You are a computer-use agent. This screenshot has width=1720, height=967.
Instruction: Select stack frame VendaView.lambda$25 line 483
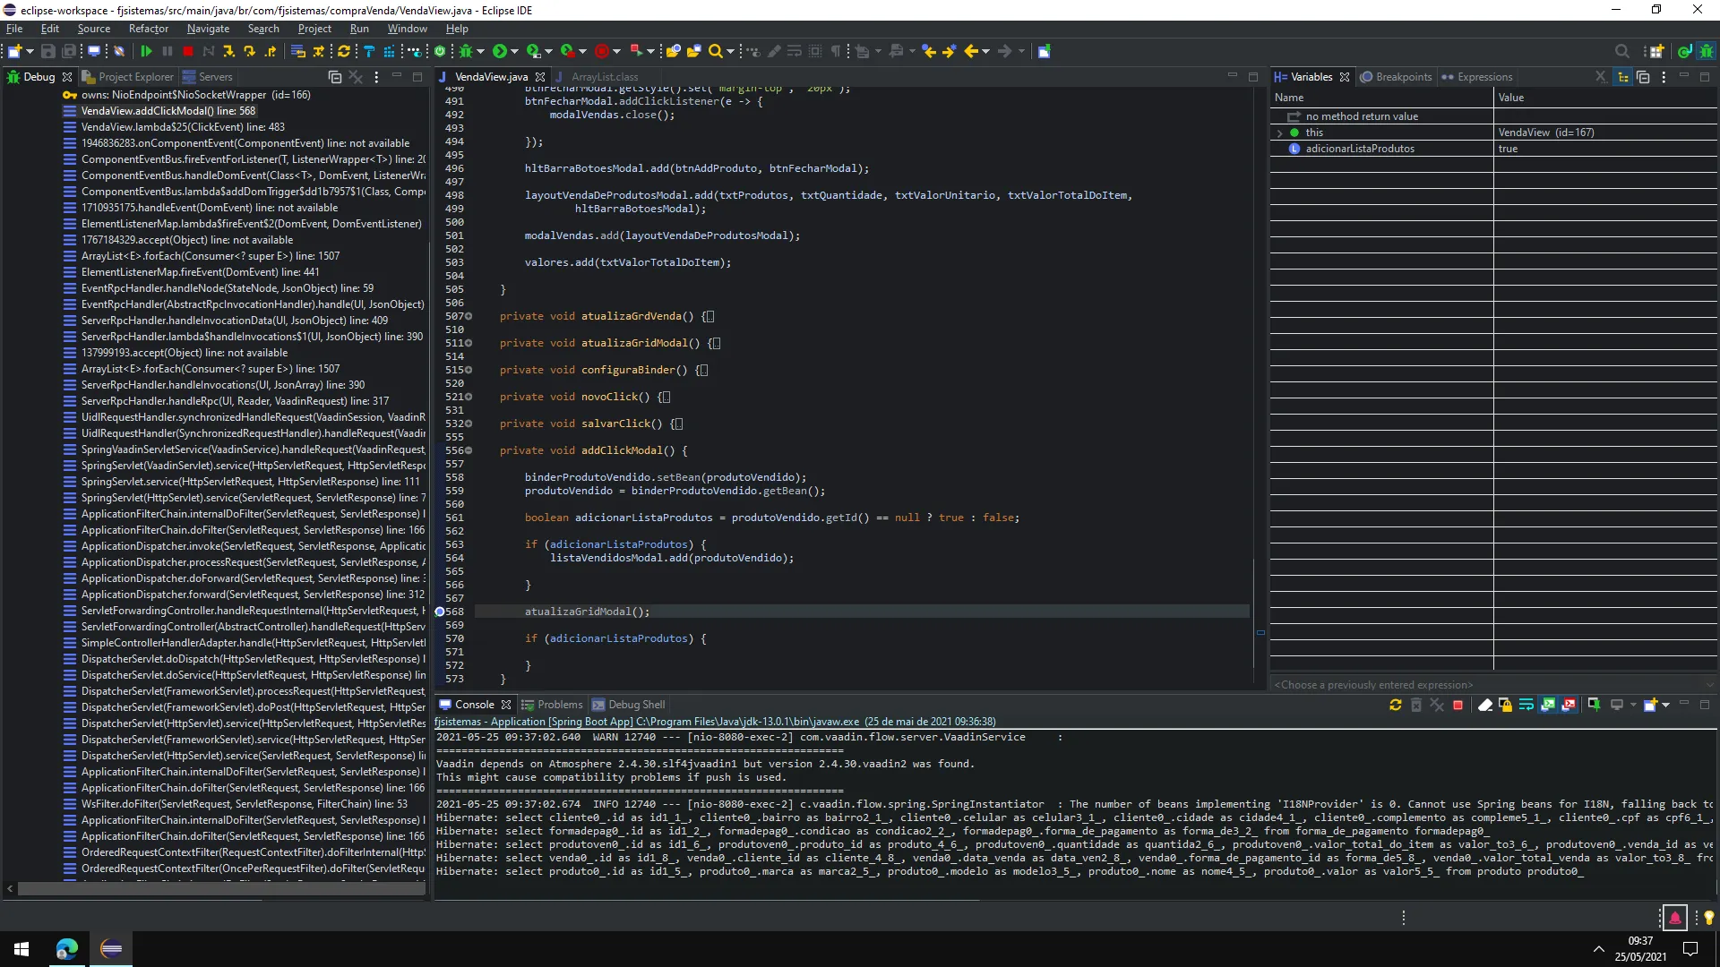coord(183,127)
